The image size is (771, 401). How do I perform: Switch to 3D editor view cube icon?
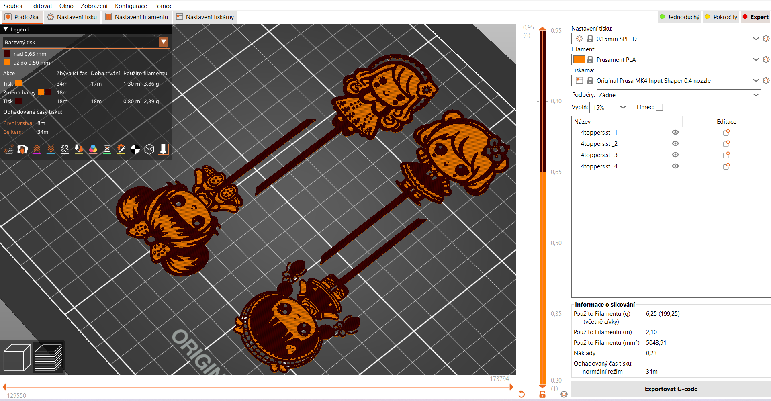[x=17, y=358]
